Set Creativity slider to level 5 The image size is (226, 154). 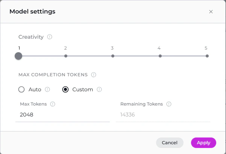(x=207, y=56)
